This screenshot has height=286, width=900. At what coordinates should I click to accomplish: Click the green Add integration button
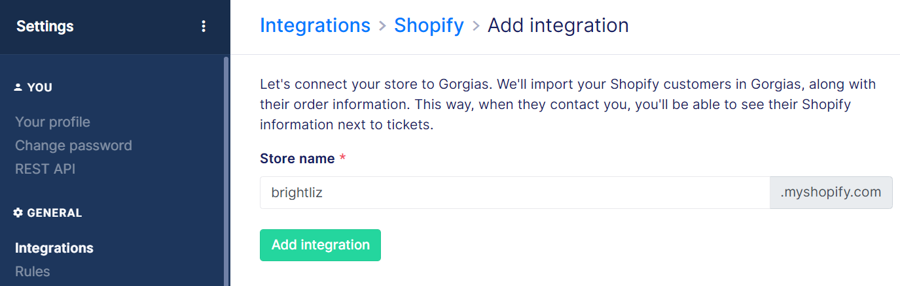pyautogui.click(x=320, y=245)
